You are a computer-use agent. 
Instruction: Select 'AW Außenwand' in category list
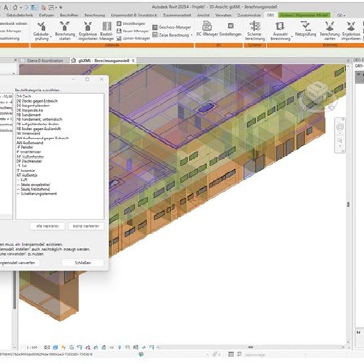point(30,143)
